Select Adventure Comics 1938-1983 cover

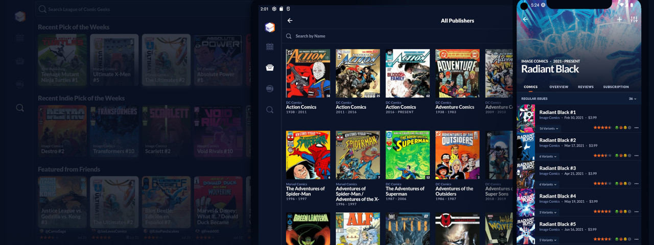[x=457, y=73]
